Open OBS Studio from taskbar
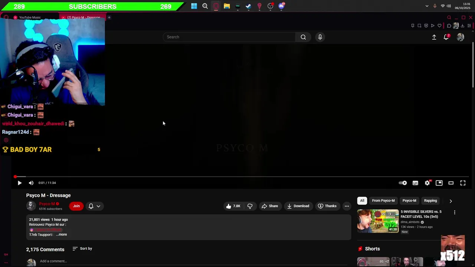This screenshot has height=267, width=475. tap(271, 6)
